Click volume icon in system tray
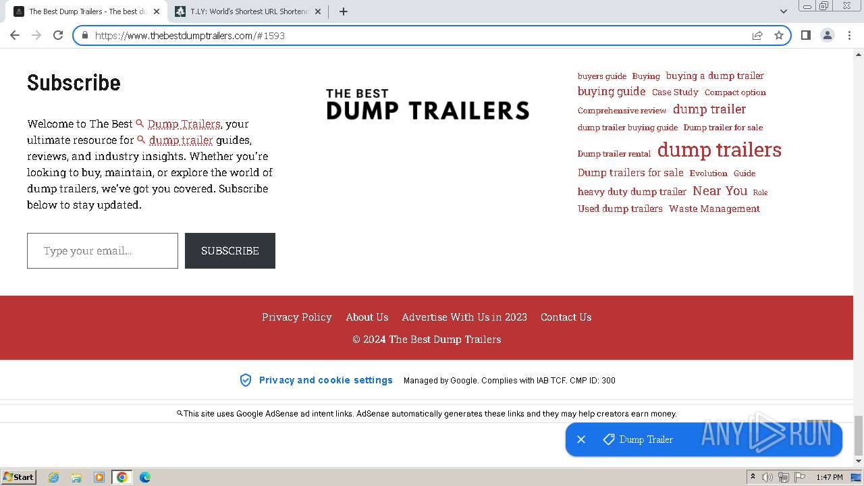The width and height of the screenshot is (864, 486). click(767, 477)
